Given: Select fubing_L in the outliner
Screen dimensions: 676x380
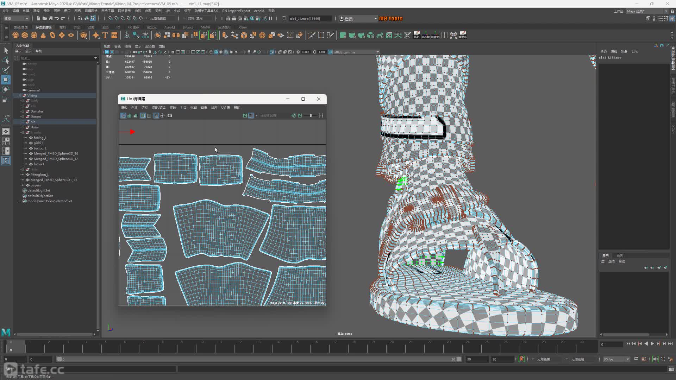Looking at the screenshot, I should [40, 138].
